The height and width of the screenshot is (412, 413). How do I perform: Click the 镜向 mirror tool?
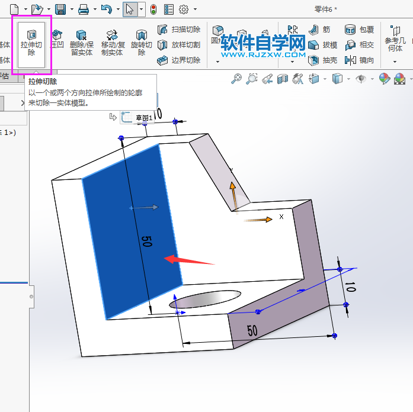coord(359,60)
